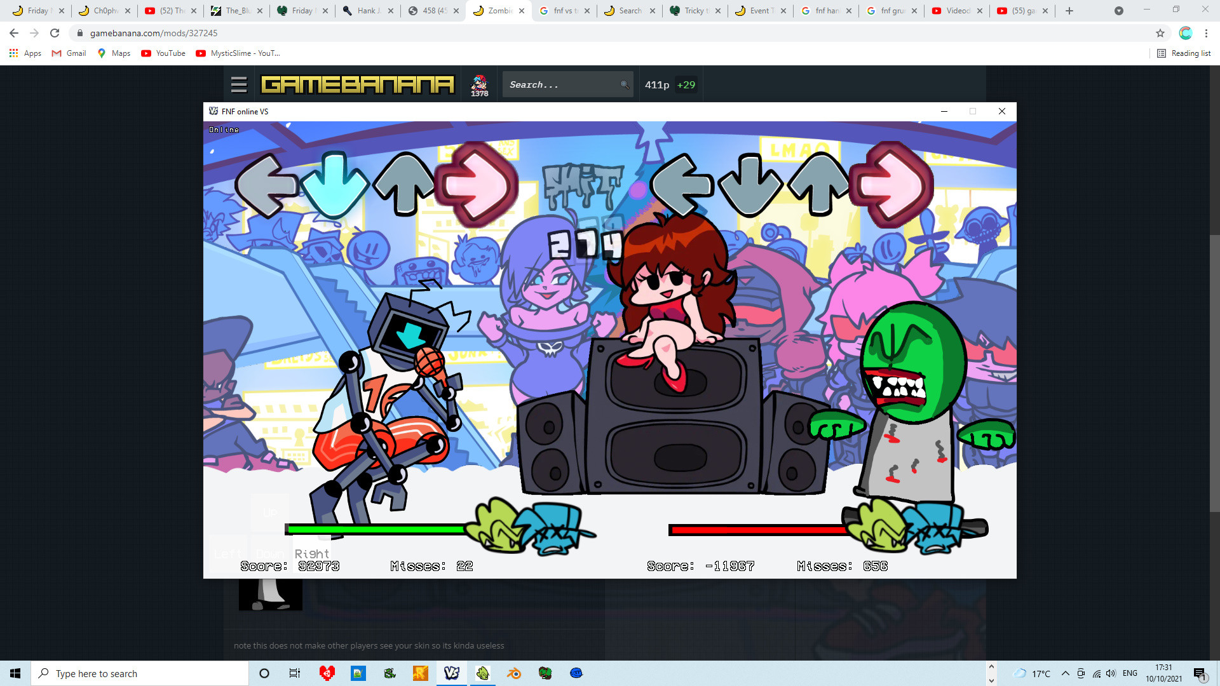Open the tab search dropdown arrow

point(1118,11)
